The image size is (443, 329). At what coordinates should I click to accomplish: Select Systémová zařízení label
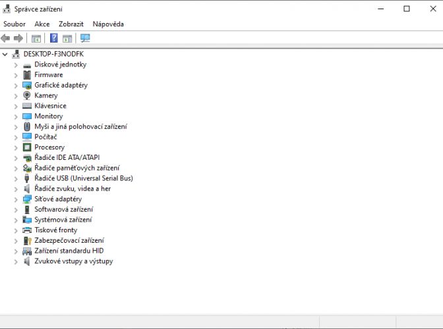(63, 220)
